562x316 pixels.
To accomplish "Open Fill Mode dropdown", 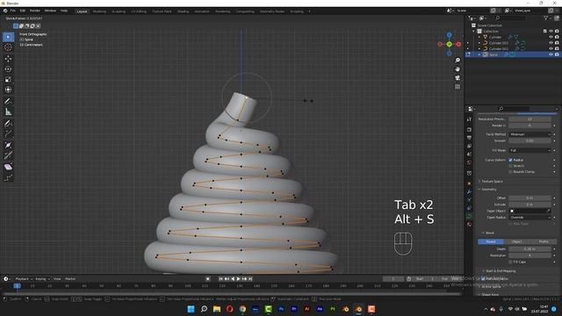I will click(x=530, y=150).
